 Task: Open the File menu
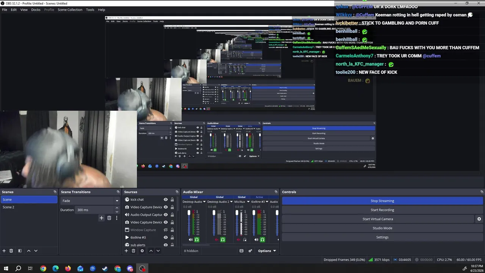(5, 9)
